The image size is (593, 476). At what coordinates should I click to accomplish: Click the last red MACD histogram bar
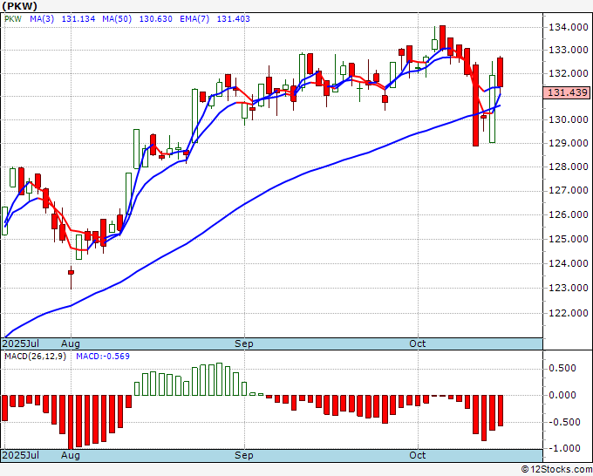[501, 411]
